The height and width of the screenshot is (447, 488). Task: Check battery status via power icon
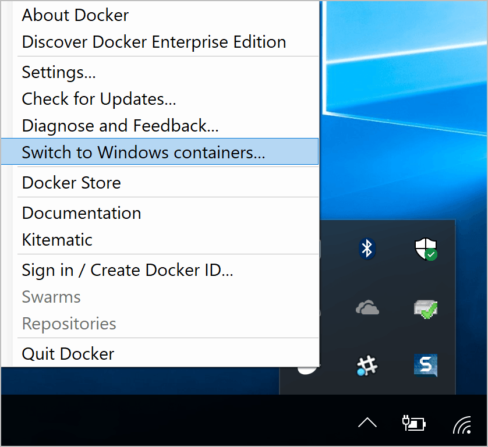click(413, 423)
